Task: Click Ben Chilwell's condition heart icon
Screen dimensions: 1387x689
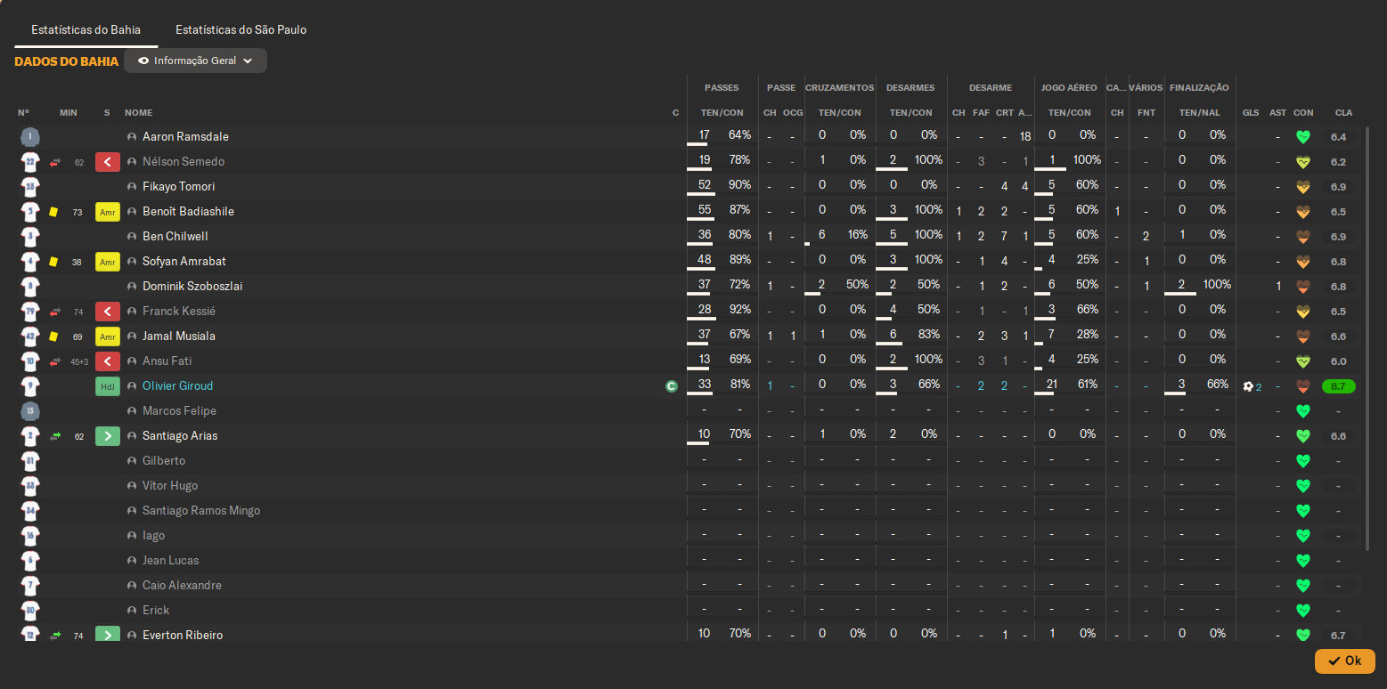Action: tap(1303, 237)
